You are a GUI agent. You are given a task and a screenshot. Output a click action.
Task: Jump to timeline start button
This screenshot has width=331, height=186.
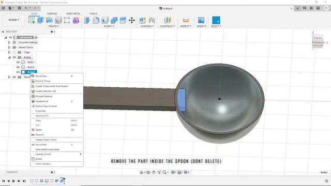coord(4,181)
